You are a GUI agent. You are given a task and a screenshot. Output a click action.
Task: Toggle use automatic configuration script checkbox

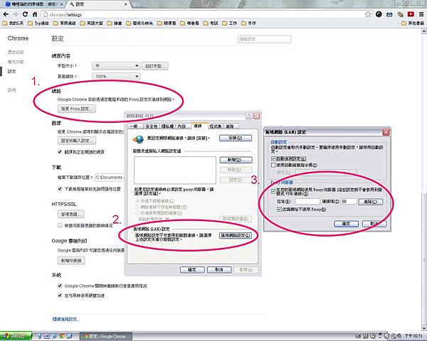pos(273,165)
